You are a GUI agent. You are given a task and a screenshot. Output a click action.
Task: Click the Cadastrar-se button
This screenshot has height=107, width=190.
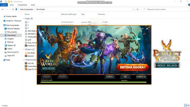click(141, 77)
